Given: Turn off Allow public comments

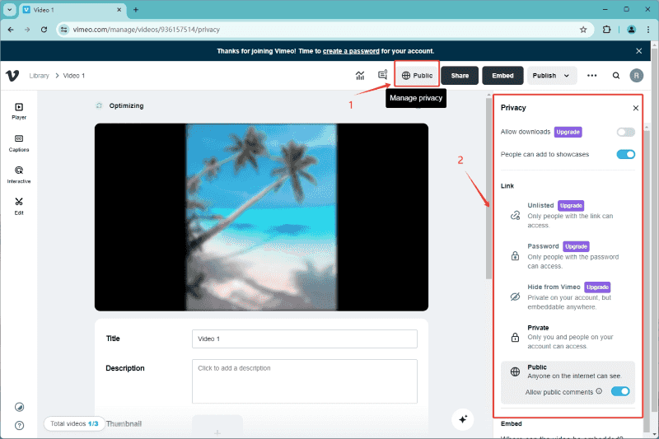Looking at the screenshot, I should coord(620,391).
